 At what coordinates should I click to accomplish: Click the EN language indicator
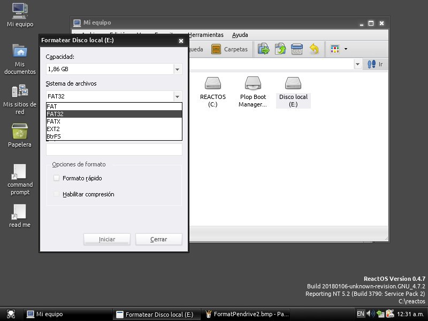(x=360, y=314)
